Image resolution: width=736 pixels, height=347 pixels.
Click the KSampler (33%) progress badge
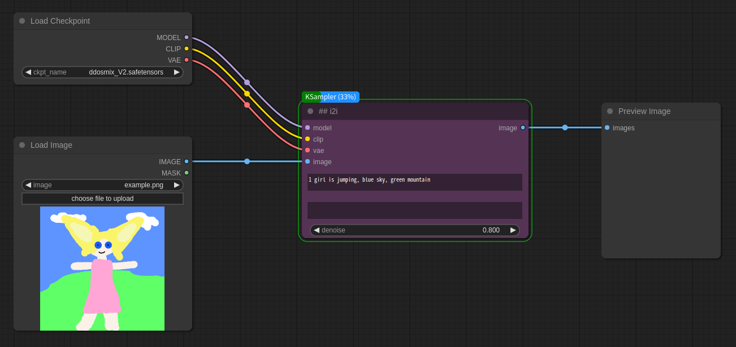pyautogui.click(x=331, y=97)
